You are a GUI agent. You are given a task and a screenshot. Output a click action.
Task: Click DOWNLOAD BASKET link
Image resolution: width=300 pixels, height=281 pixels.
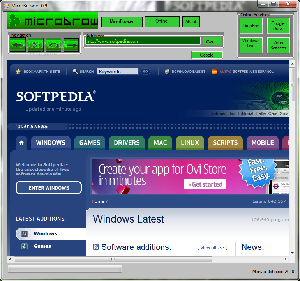tap(189, 72)
